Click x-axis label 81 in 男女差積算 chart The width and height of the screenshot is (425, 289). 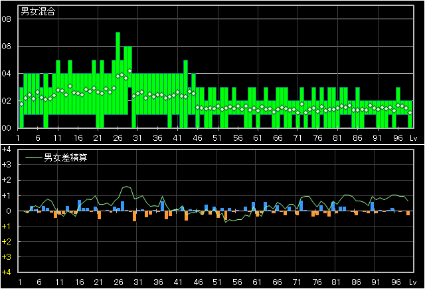[336, 282]
